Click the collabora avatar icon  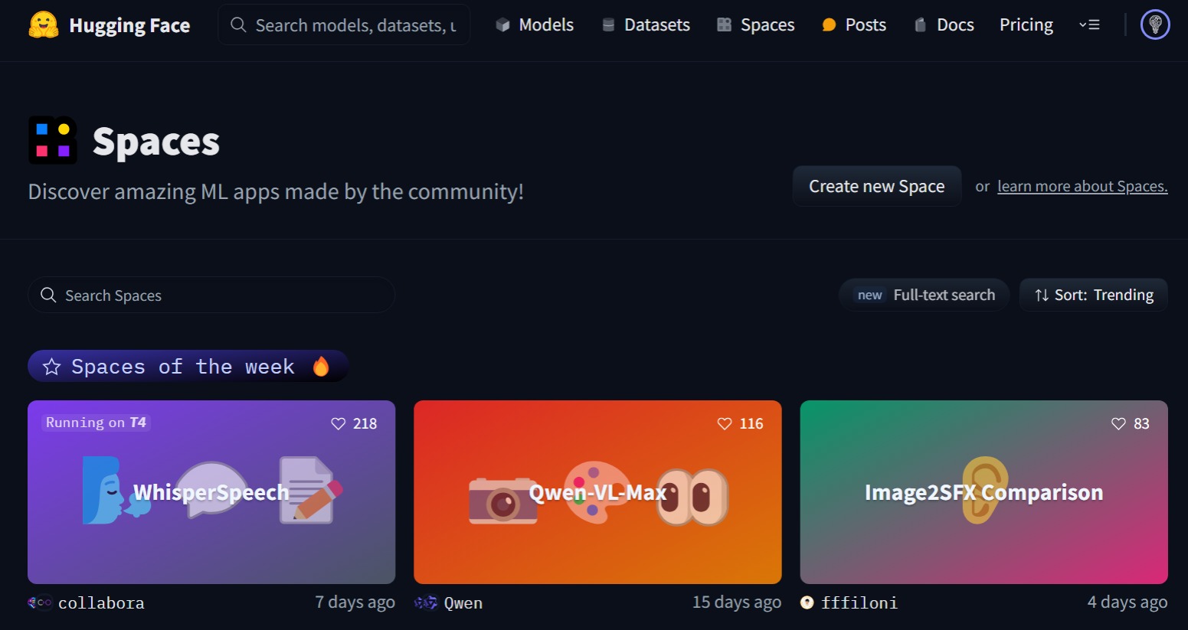[x=40, y=602]
